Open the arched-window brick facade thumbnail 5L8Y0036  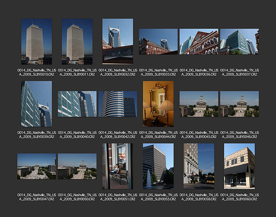coord(199,41)
